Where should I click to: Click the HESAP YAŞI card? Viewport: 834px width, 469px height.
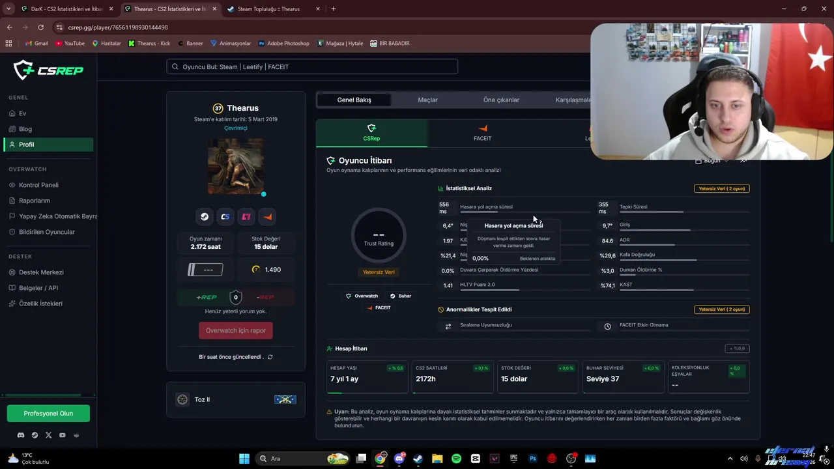tap(367, 377)
